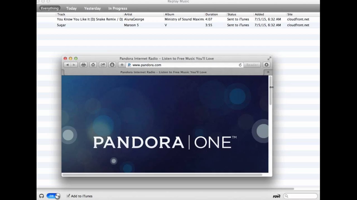Sort by the Status column header

tap(240, 14)
